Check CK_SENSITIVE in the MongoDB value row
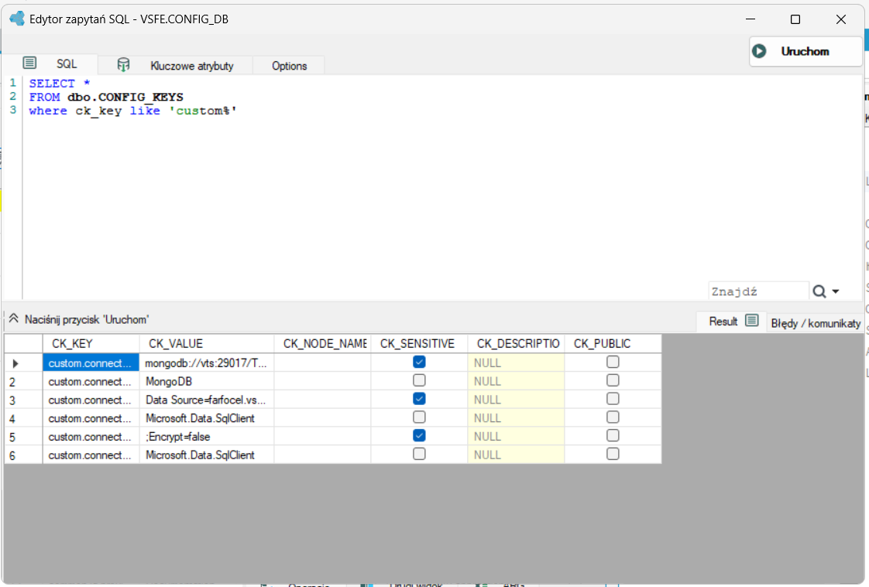Viewport: 869px width, 587px height. tap(419, 380)
